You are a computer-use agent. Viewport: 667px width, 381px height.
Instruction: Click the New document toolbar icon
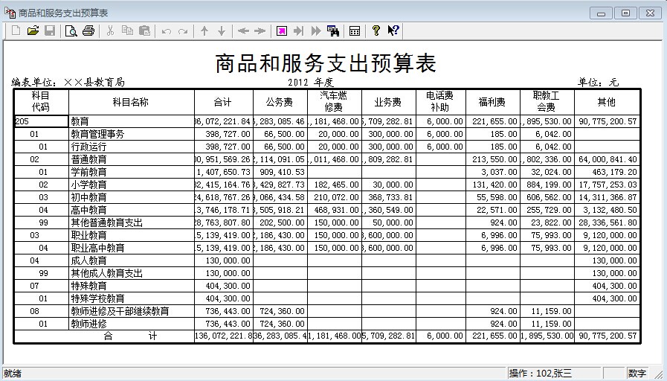(x=16, y=31)
